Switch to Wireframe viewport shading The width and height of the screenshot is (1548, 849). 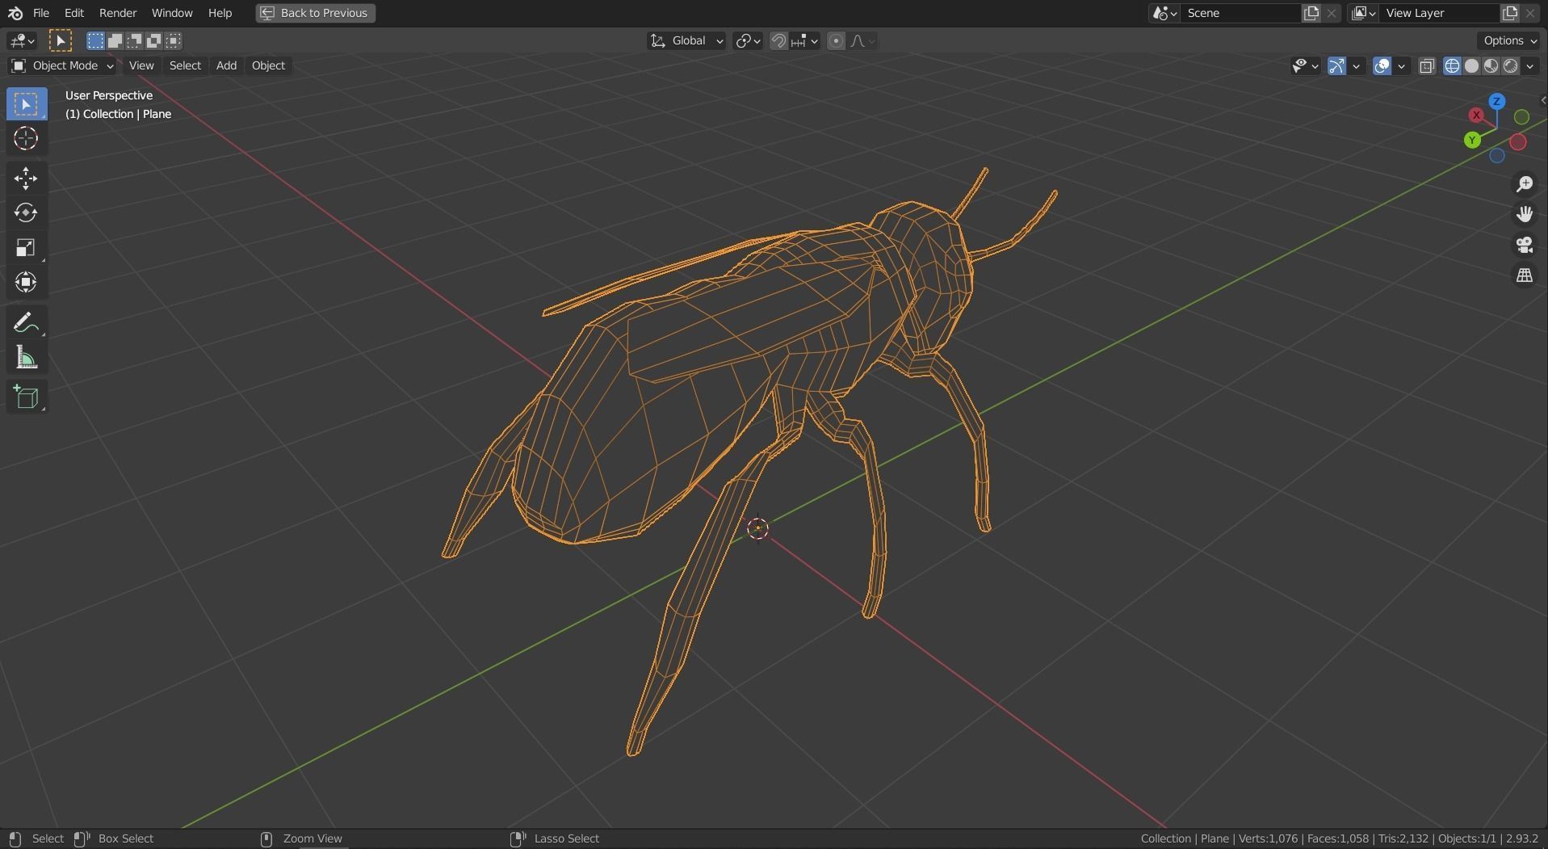point(1452,66)
